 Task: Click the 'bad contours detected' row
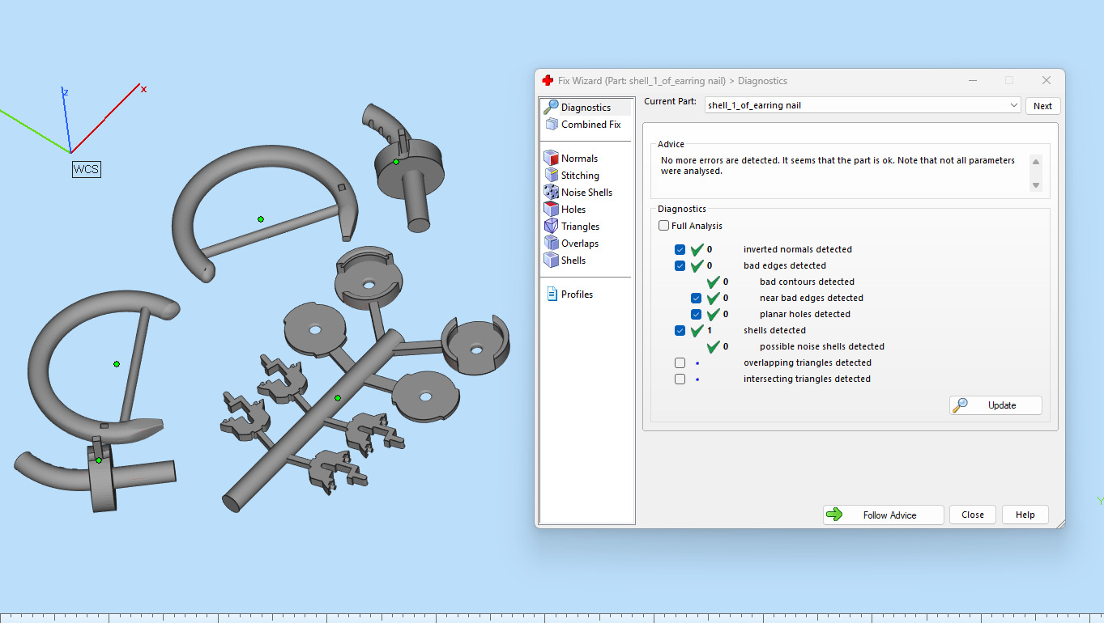click(x=807, y=282)
